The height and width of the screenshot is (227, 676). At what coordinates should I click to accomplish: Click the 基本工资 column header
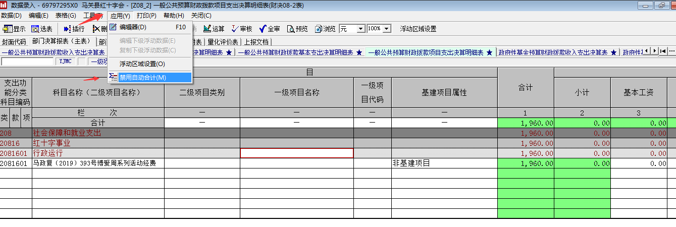click(639, 92)
